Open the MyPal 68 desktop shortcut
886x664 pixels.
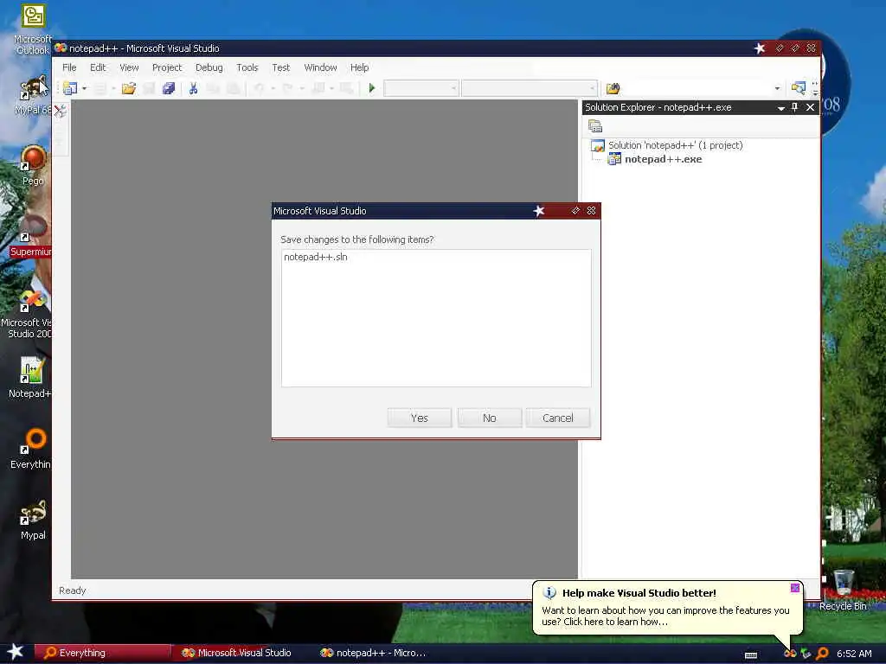pyautogui.click(x=33, y=95)
